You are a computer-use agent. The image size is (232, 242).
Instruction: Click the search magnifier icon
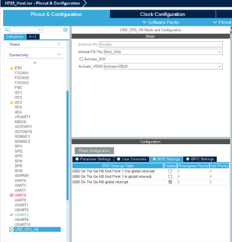pyautogui.click(x=7, y=30)
